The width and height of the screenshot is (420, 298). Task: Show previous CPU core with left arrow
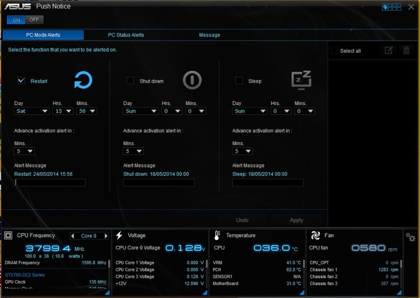(73, 236)
